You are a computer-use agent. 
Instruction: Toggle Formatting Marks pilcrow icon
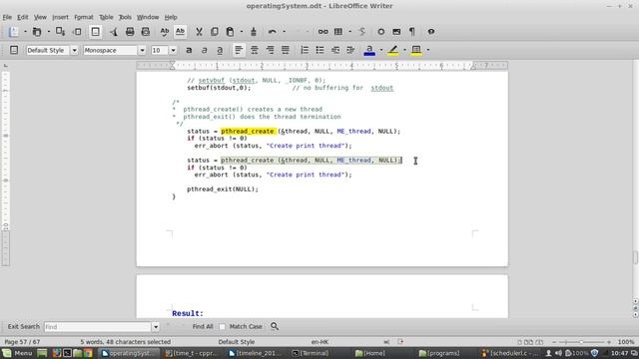pos(412,32)
